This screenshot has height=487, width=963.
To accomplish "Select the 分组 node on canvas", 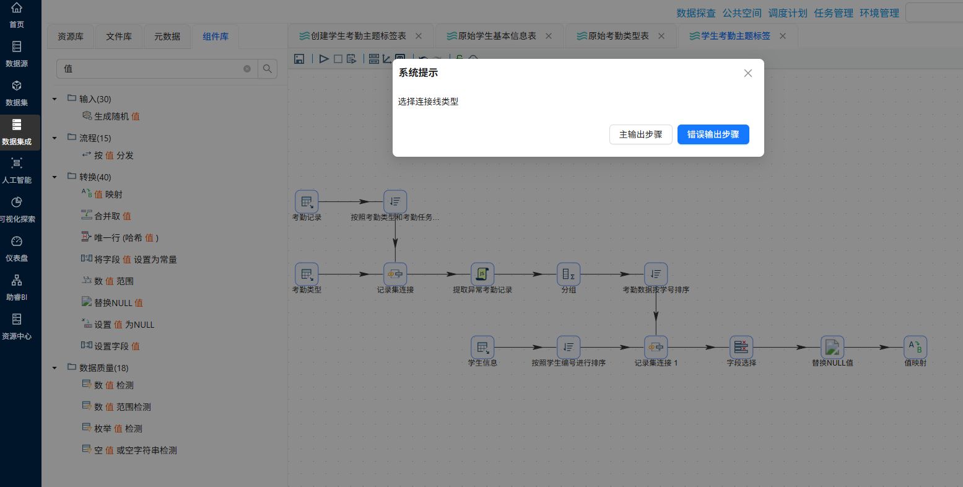I will [x=569, y=274].
